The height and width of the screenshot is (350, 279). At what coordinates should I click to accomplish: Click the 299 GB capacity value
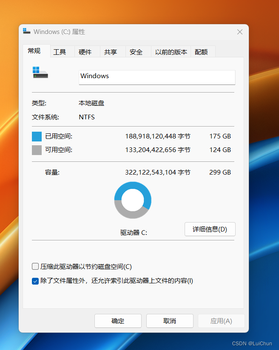(x=220, y=172)
